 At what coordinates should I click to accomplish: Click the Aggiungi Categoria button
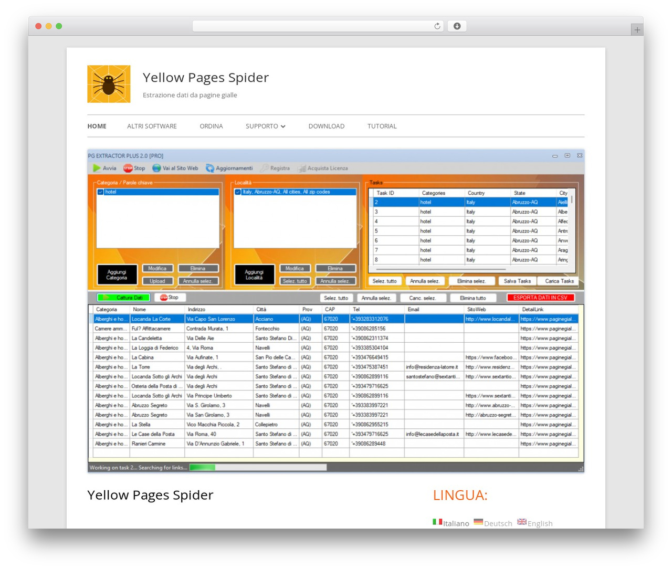coord(117,275)
